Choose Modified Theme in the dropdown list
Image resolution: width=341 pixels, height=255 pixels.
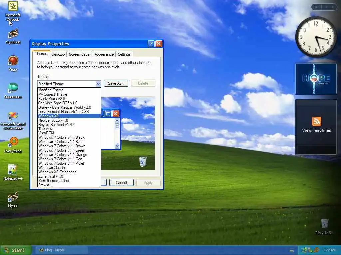pos(69,90)
